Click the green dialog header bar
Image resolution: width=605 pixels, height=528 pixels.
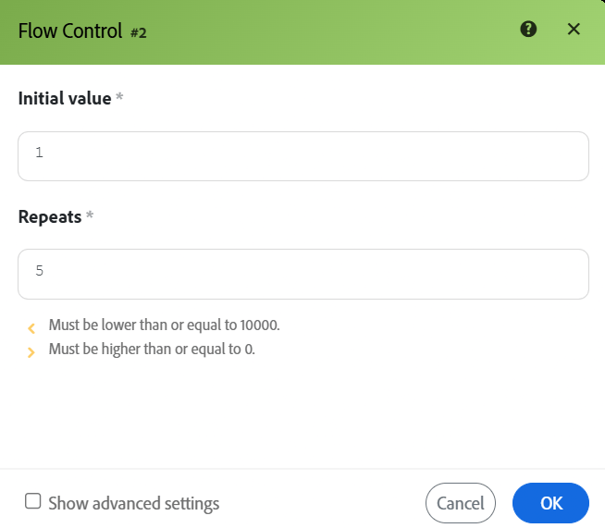(x=302, y=32)
